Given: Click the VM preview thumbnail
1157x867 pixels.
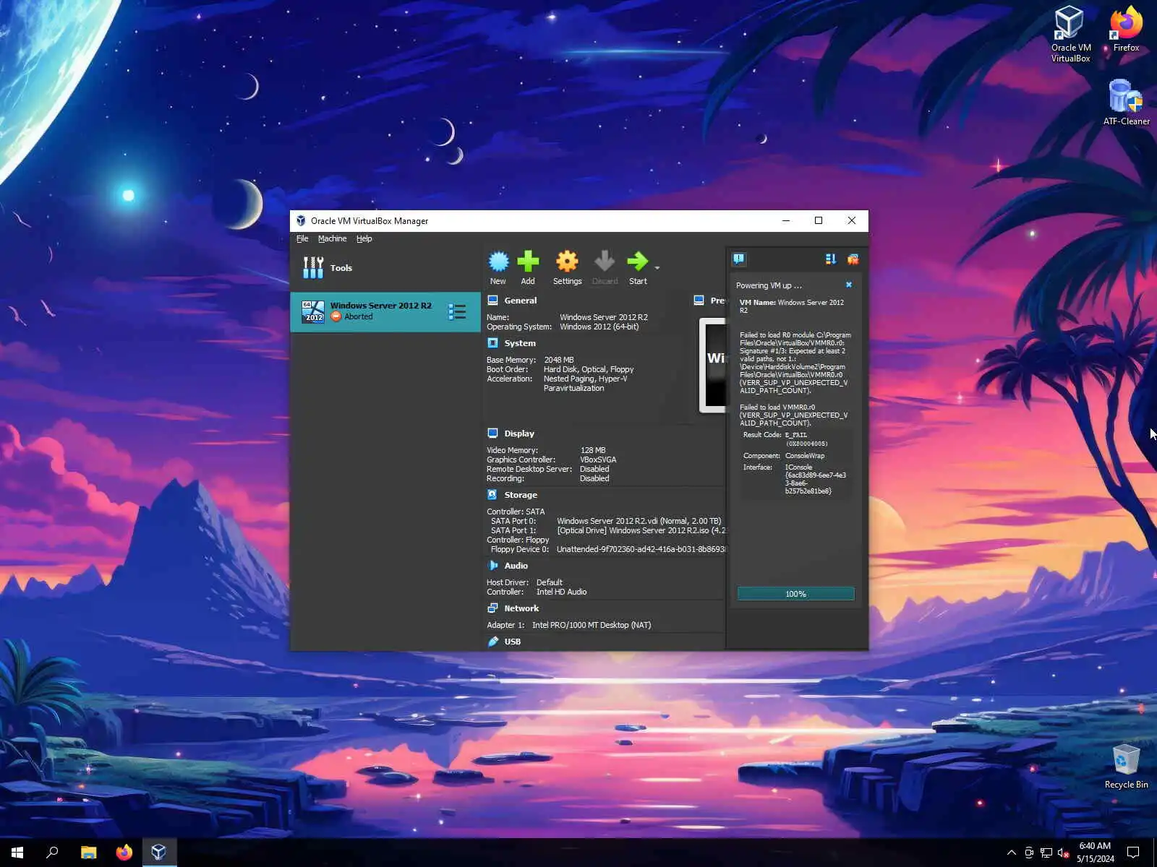Looking at the screenshot, I should [x=712, y=366].
